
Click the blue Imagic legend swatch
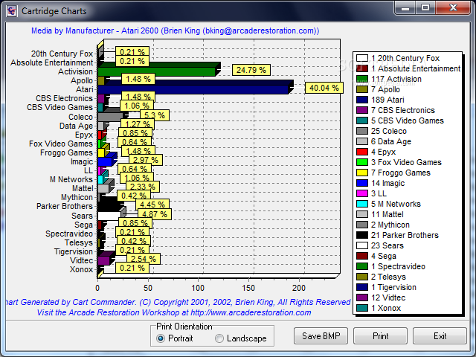point(362,183)
